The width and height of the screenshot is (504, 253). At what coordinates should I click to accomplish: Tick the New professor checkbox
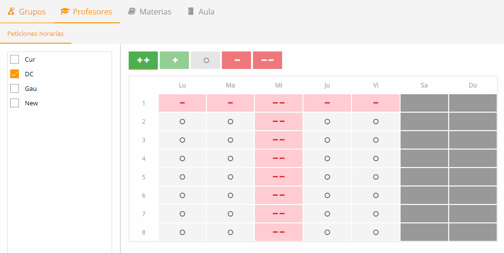[15, 103]
